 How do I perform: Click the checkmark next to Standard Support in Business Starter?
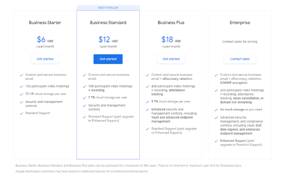point(22,113)
